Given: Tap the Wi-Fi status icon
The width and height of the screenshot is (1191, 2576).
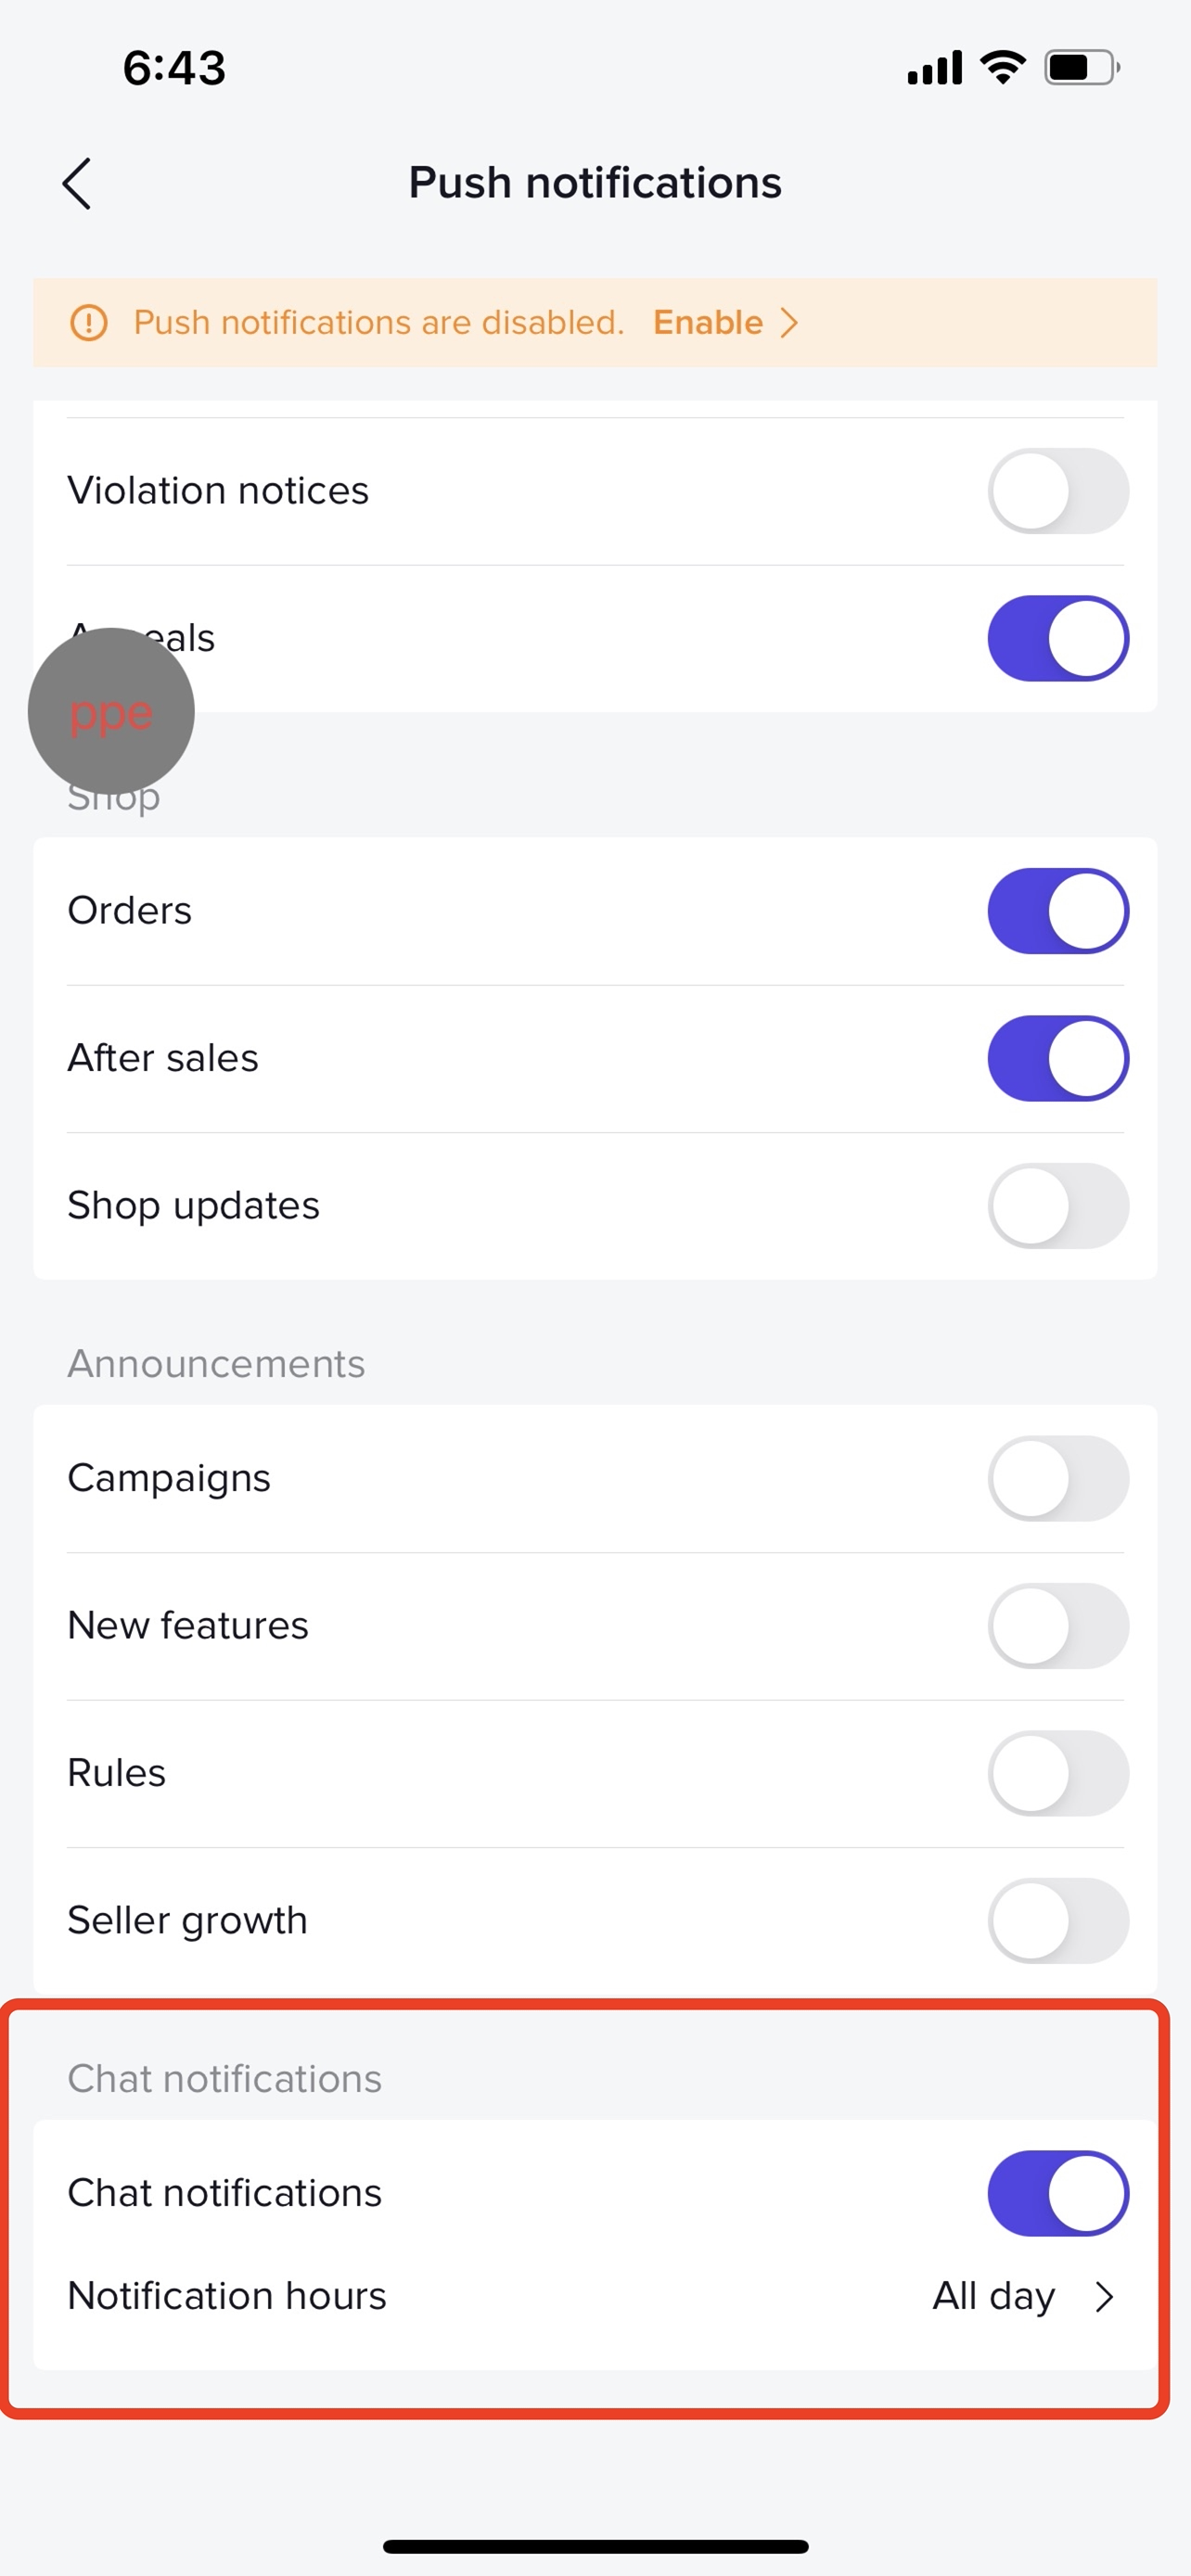Looking at the screenshot, I should 1002,68.
